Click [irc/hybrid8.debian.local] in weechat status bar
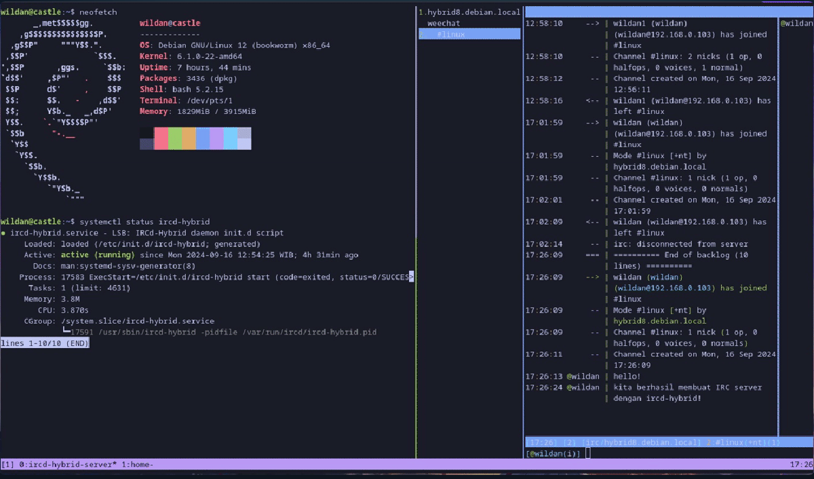The height and width of the screenshot is (479, 814). coord(642,442)
